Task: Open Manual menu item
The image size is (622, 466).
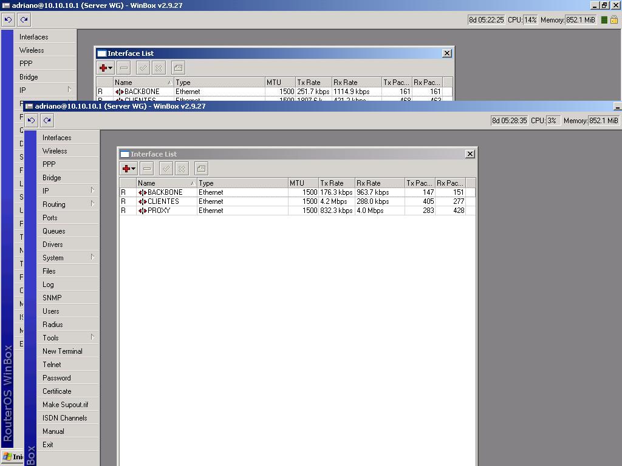Action: pyautogui.click(x=68, y=431)
